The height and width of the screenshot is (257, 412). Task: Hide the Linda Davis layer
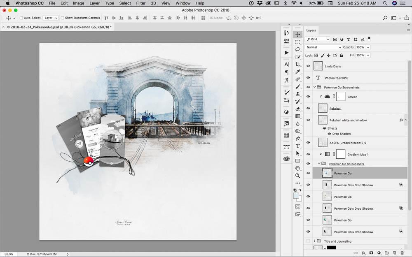pyautogui.click(x=308, y=66)
